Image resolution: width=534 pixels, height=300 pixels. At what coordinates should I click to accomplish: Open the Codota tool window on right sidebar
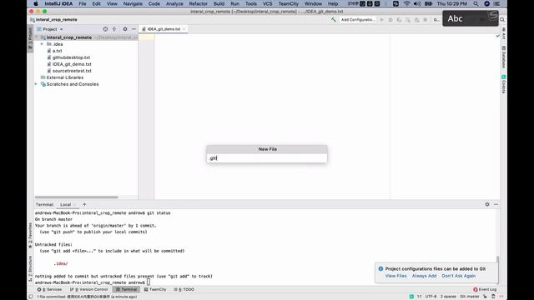[x=503, y=84]
